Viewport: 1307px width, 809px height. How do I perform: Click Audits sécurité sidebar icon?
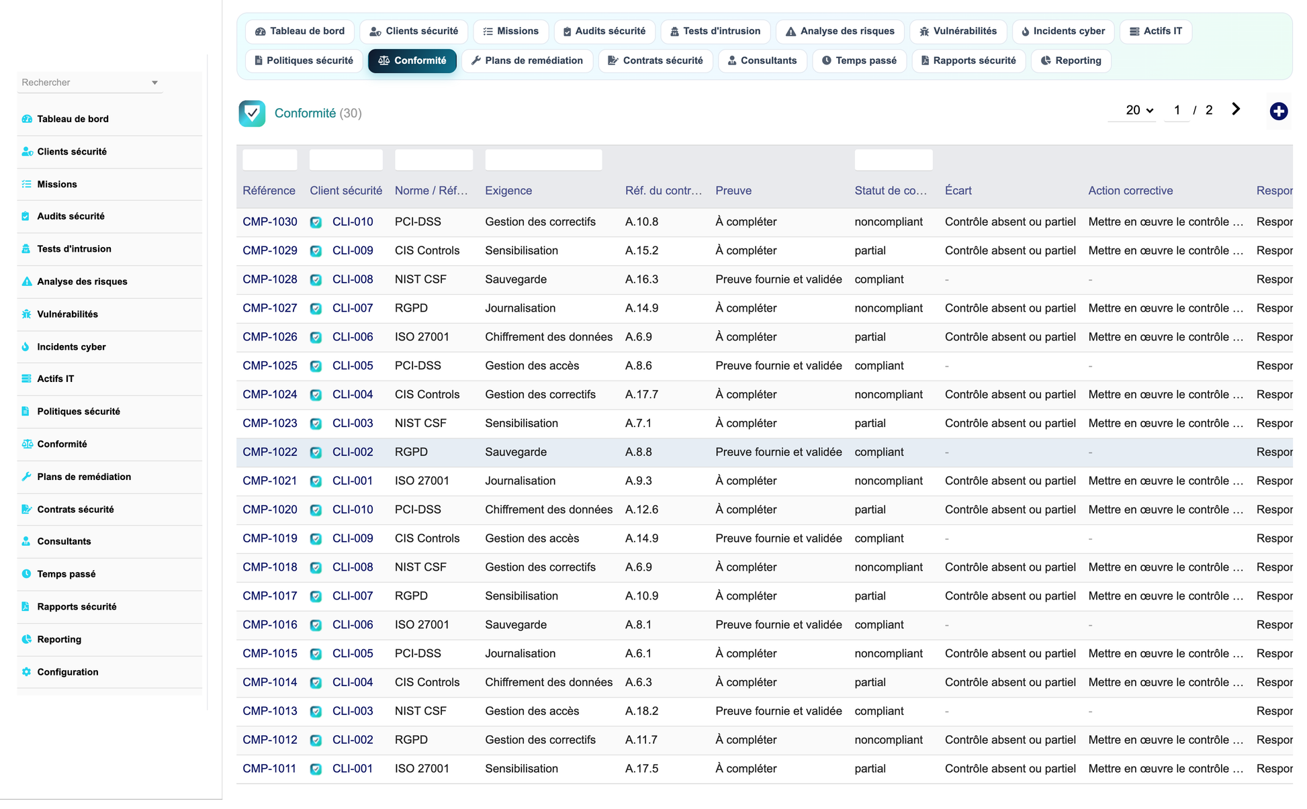click(x=26, y=216)
